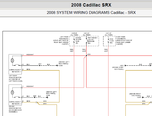Image resolution: width=152 pixels, height=116 pixels.
Task: Click the "2008 Cadillac SRX" heading
Action: [91, 5]
